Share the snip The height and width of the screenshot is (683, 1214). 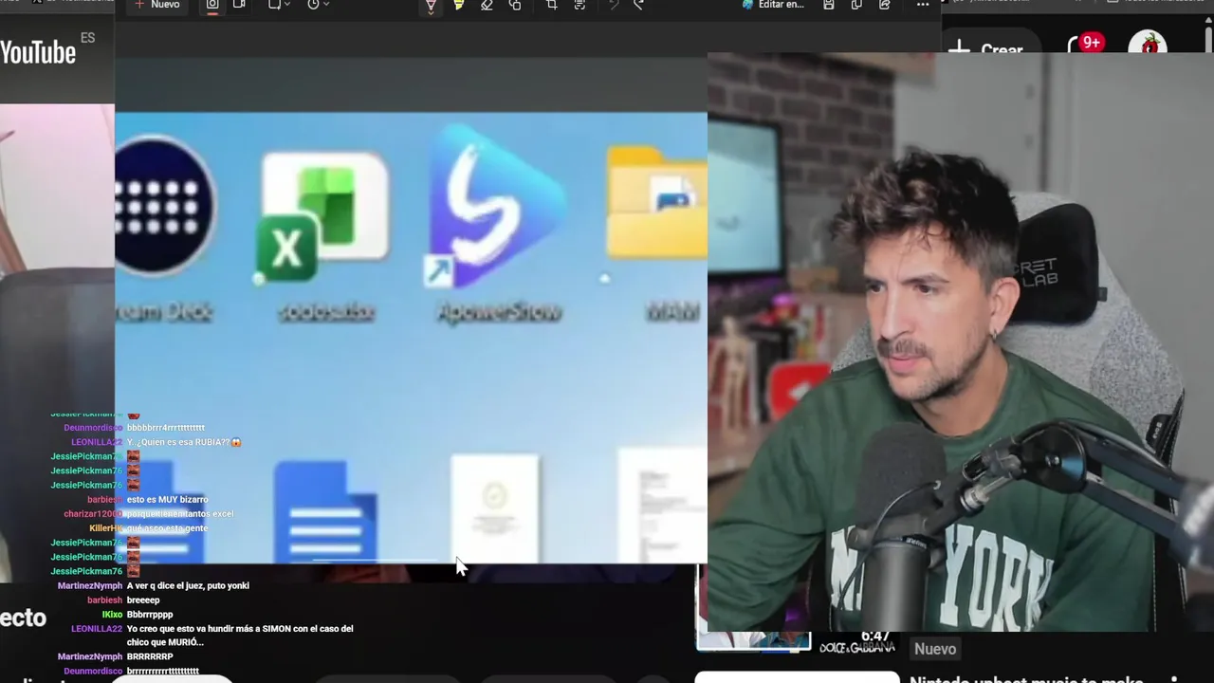(885, 5)
